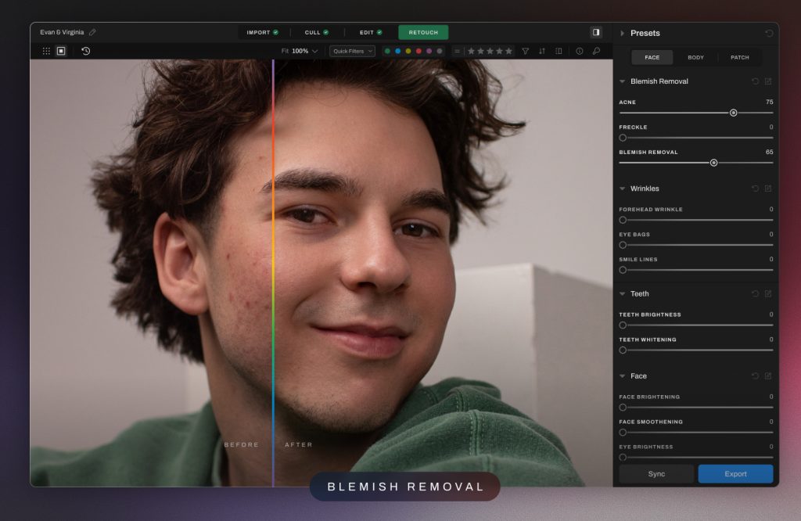
Task: Click the split compare view icon
Action: point(559,51)
